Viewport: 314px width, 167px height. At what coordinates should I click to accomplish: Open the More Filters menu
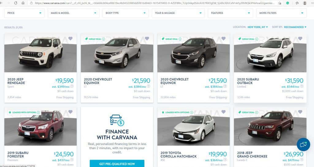281,13
